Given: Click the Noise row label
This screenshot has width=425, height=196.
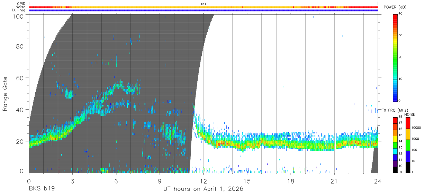Looking at the screenshot, I should click(21, 7).
